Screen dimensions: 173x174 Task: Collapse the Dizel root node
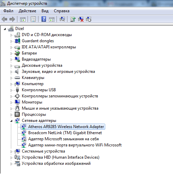tap(5, 29)
